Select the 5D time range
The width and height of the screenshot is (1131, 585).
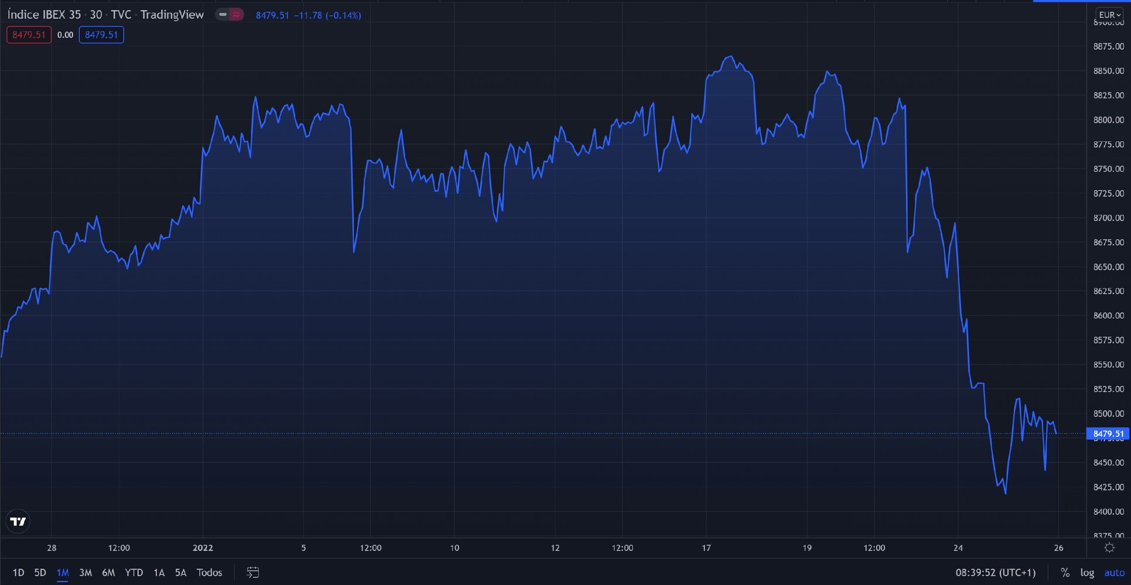40,573
